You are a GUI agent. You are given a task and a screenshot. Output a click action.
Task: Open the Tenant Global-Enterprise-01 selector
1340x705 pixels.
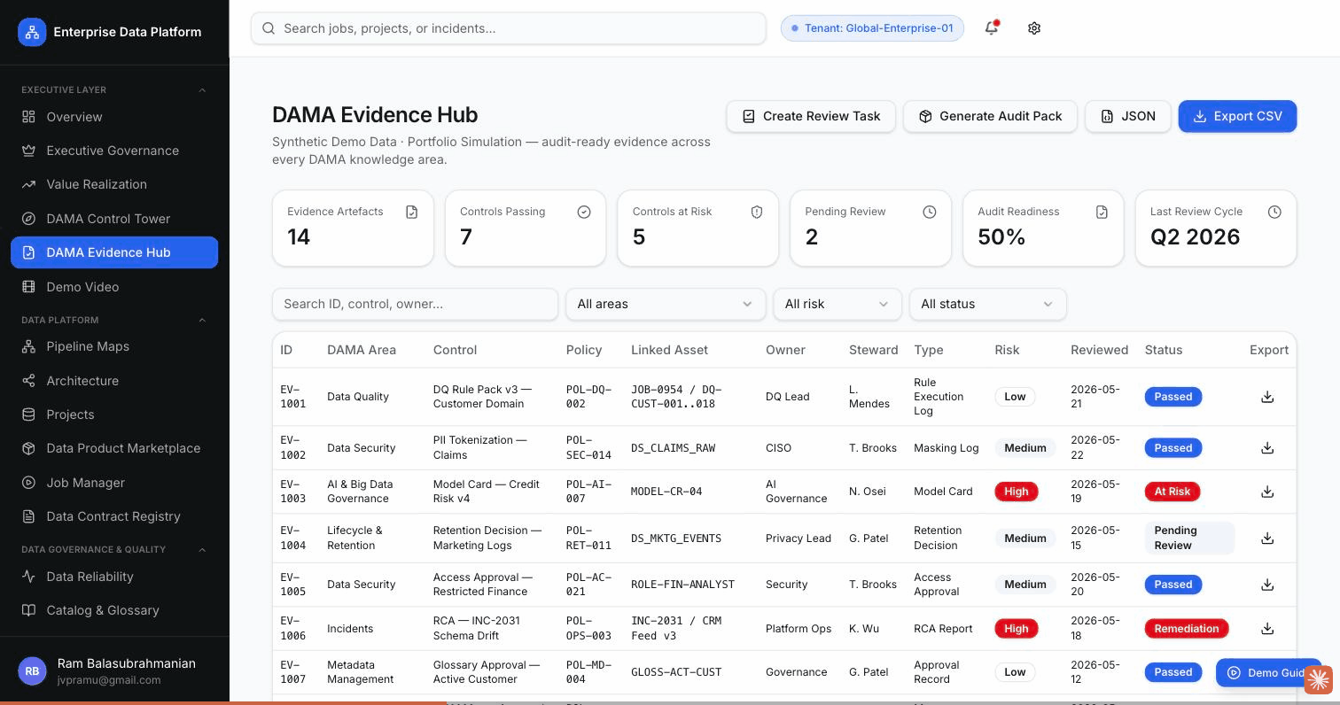coord(872,28)
